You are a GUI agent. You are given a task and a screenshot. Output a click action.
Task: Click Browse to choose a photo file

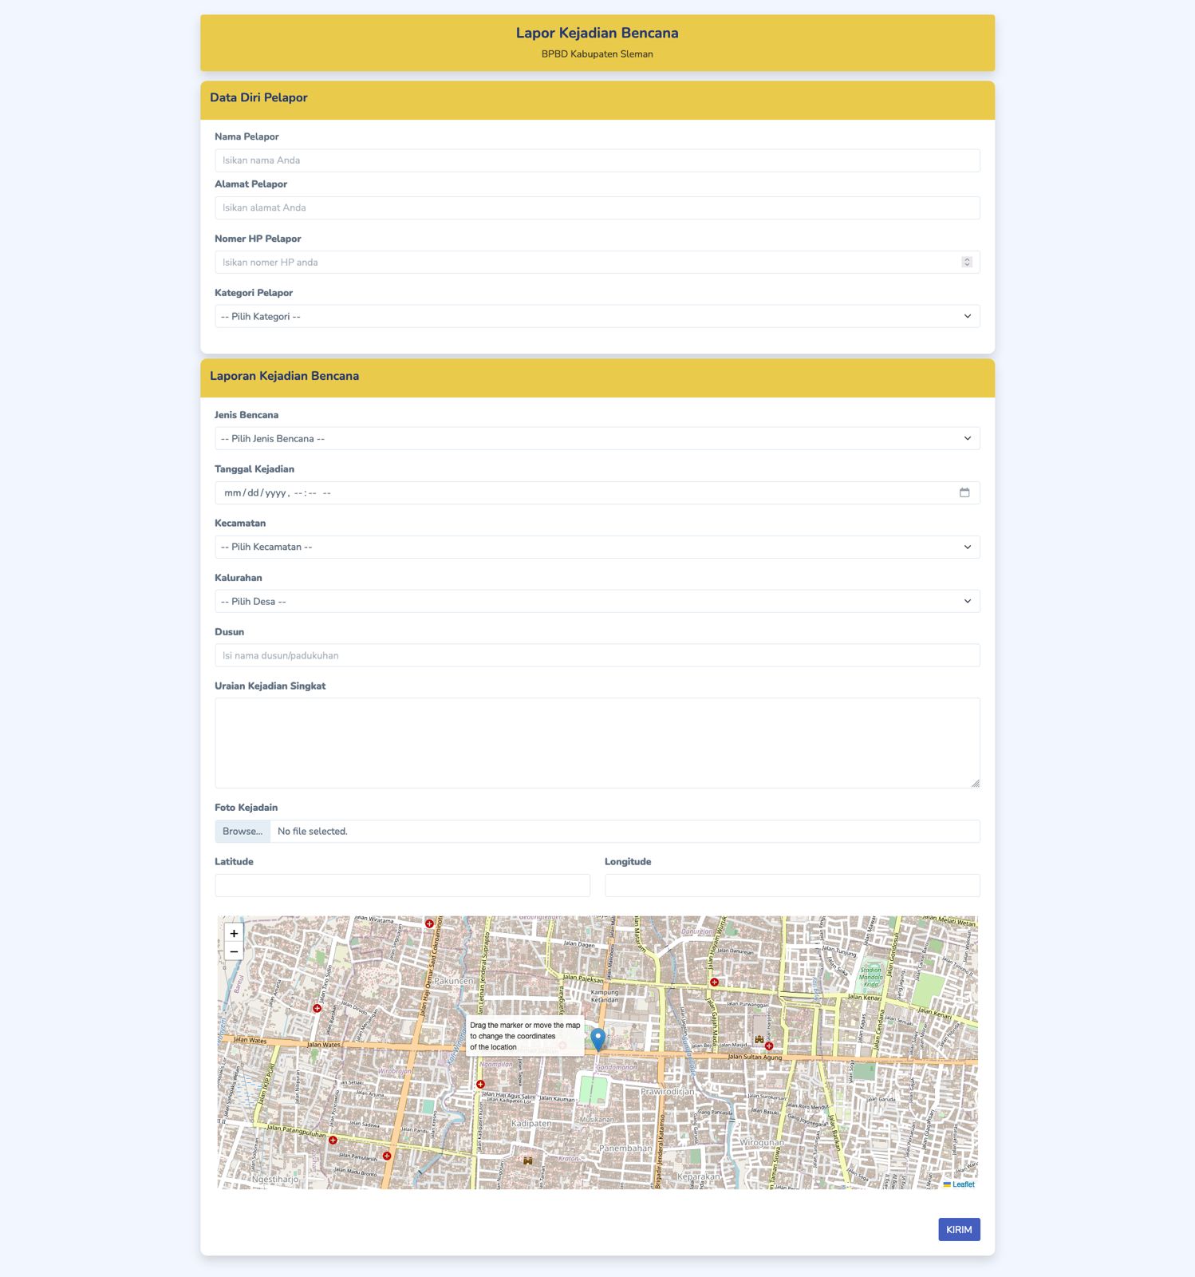click(243, 831)
